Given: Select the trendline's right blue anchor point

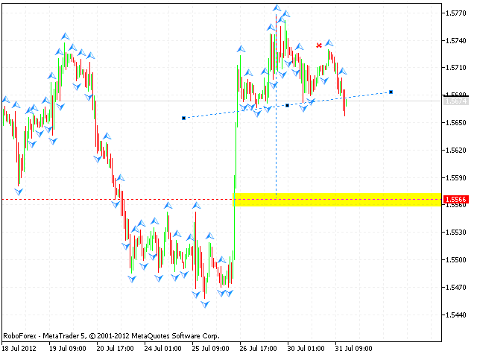Looking at the screenshot, I should coord(391,92).
